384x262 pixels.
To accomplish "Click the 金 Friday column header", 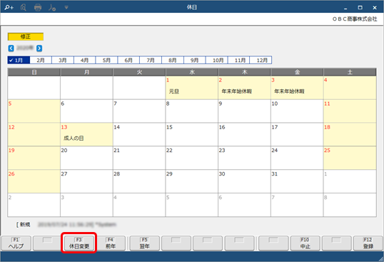I will [x=297, y=72].
